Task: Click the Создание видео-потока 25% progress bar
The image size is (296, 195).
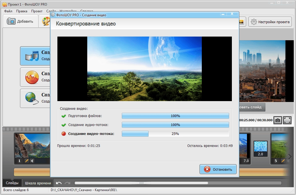Action: pyautogui.click(x=175, y=134)
